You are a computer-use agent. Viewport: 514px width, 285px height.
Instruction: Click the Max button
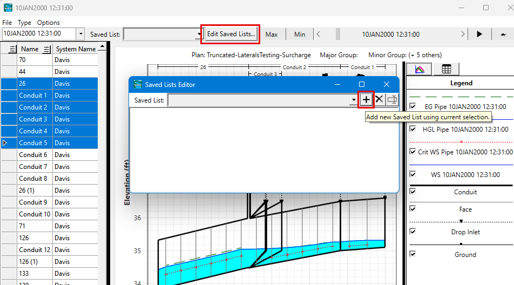[272, 34]
